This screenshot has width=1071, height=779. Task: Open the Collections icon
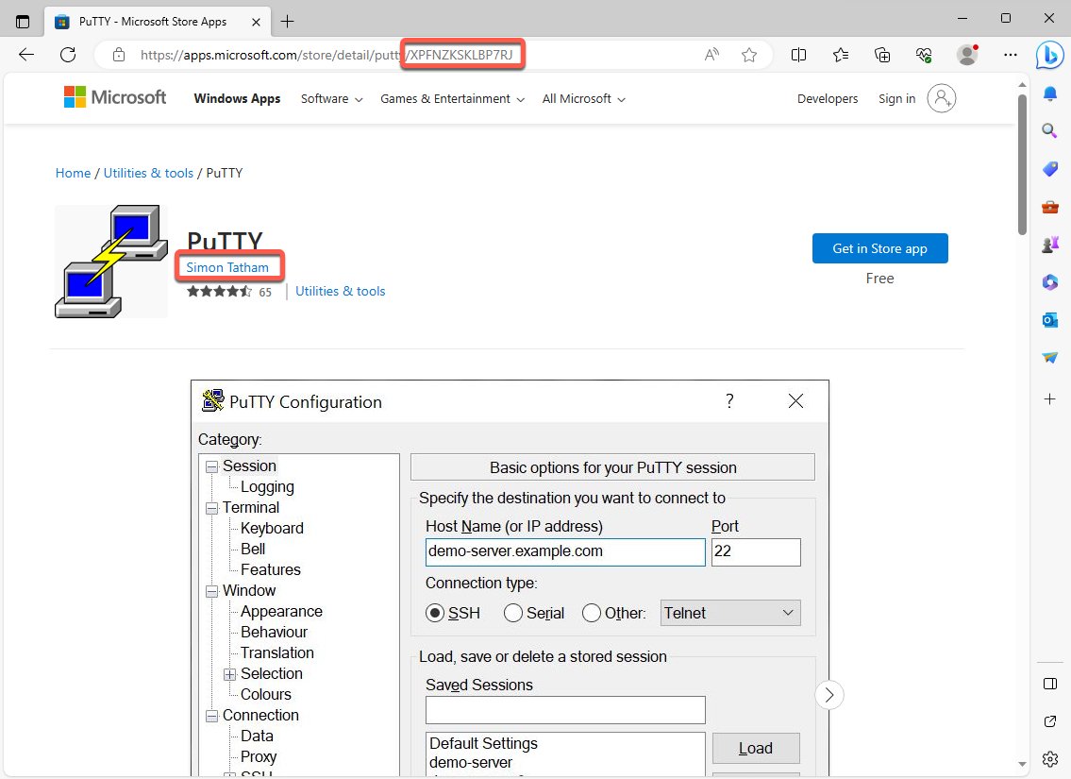click(882, 55)
